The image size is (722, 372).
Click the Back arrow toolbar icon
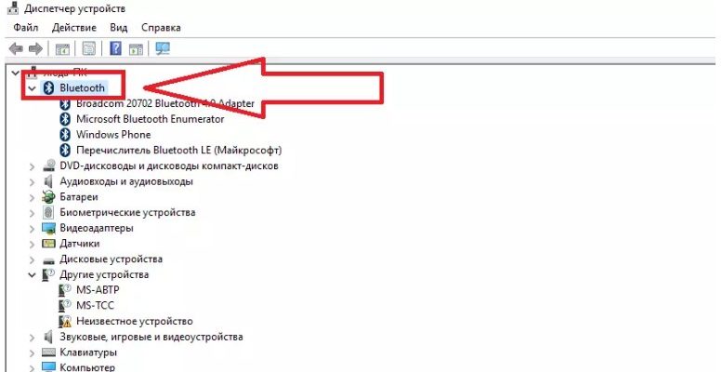click(x=16, y=49)
